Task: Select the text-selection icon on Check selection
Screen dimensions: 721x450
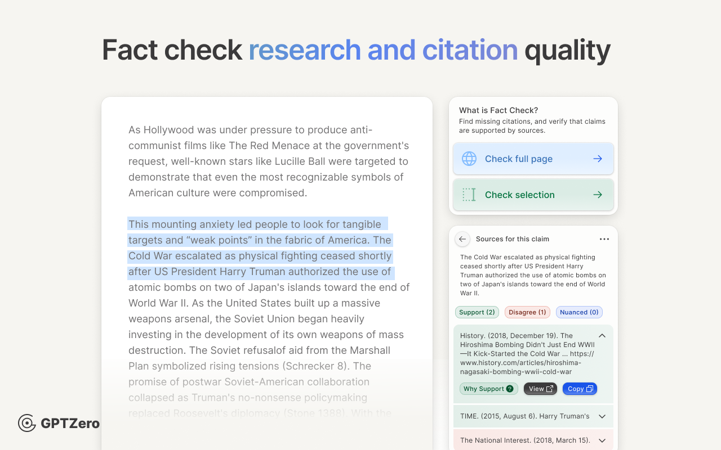Action: pyautogui.click(x=469, y=195)
